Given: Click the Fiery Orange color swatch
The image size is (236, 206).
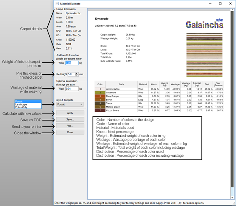Looking at the screenshot, I should 100,96.
